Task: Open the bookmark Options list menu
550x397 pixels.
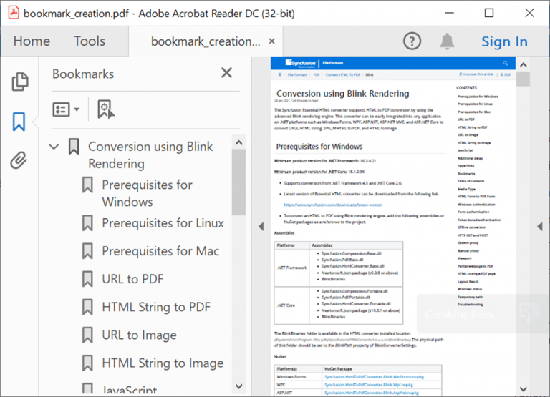Action: tap(66, 109)
